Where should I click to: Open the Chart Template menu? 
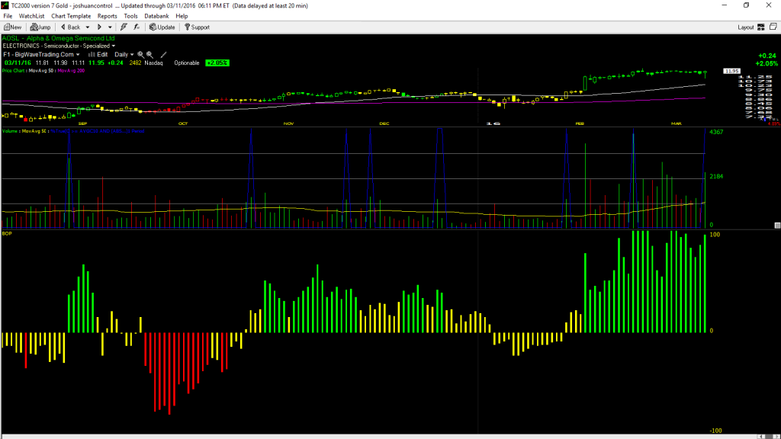click(71, 16)
